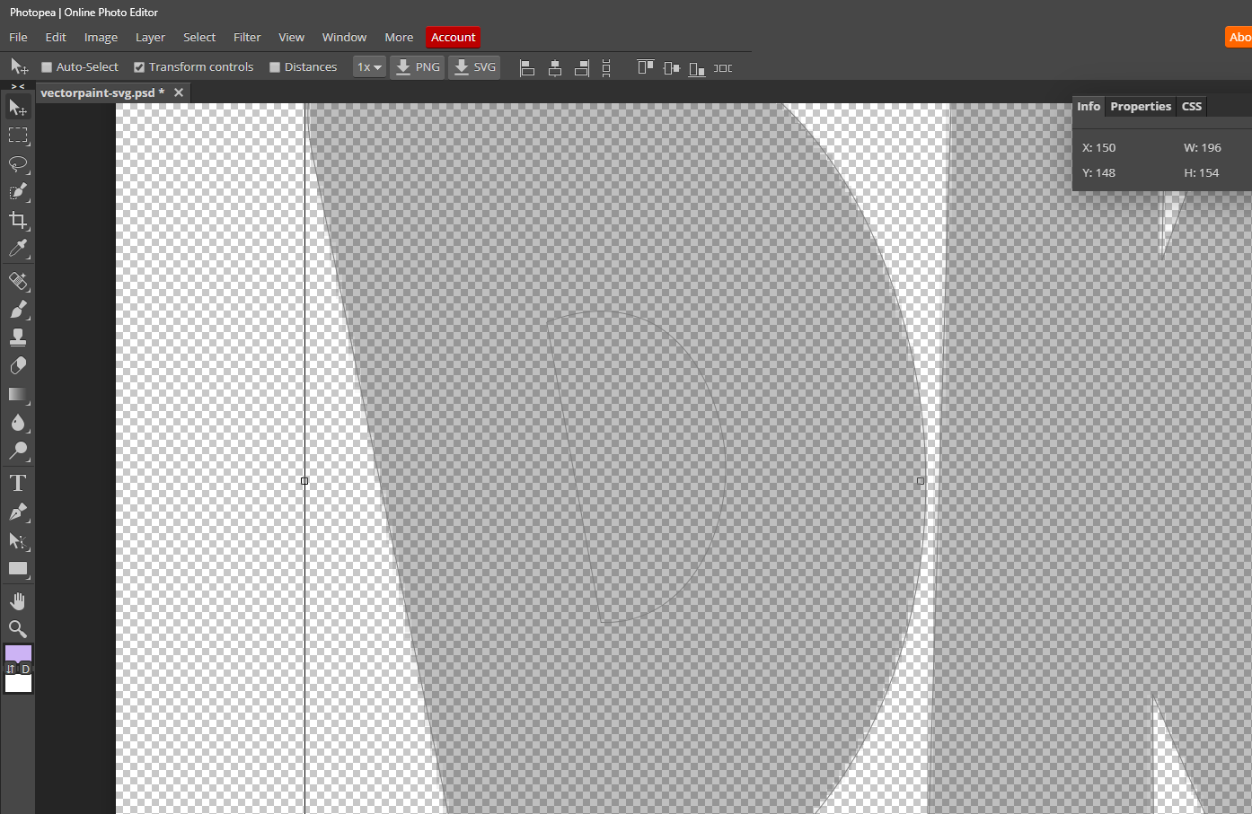Open the Account panel
This screenshot has height=814, width=1252.
click(453, 37)
